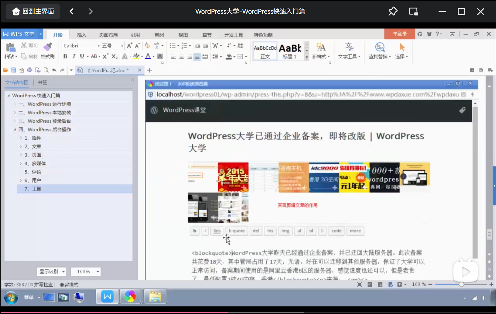The height and width of the screenshot is (314, 496).
Task: Select 标题 1 heading style
Action: [x=290, y=51]
